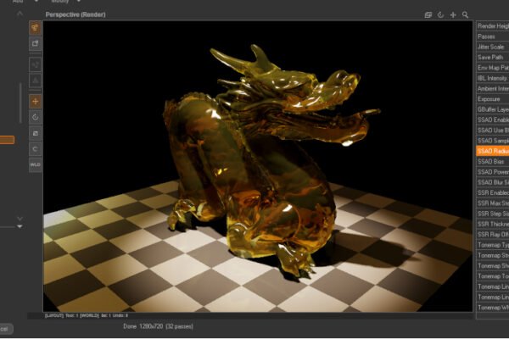
Task: Select the Tonemap Sh... property row
Action: click(492, 265)
